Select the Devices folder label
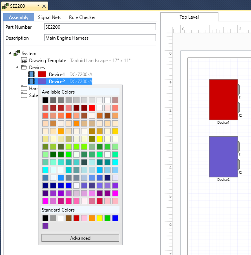 [37, 67]
